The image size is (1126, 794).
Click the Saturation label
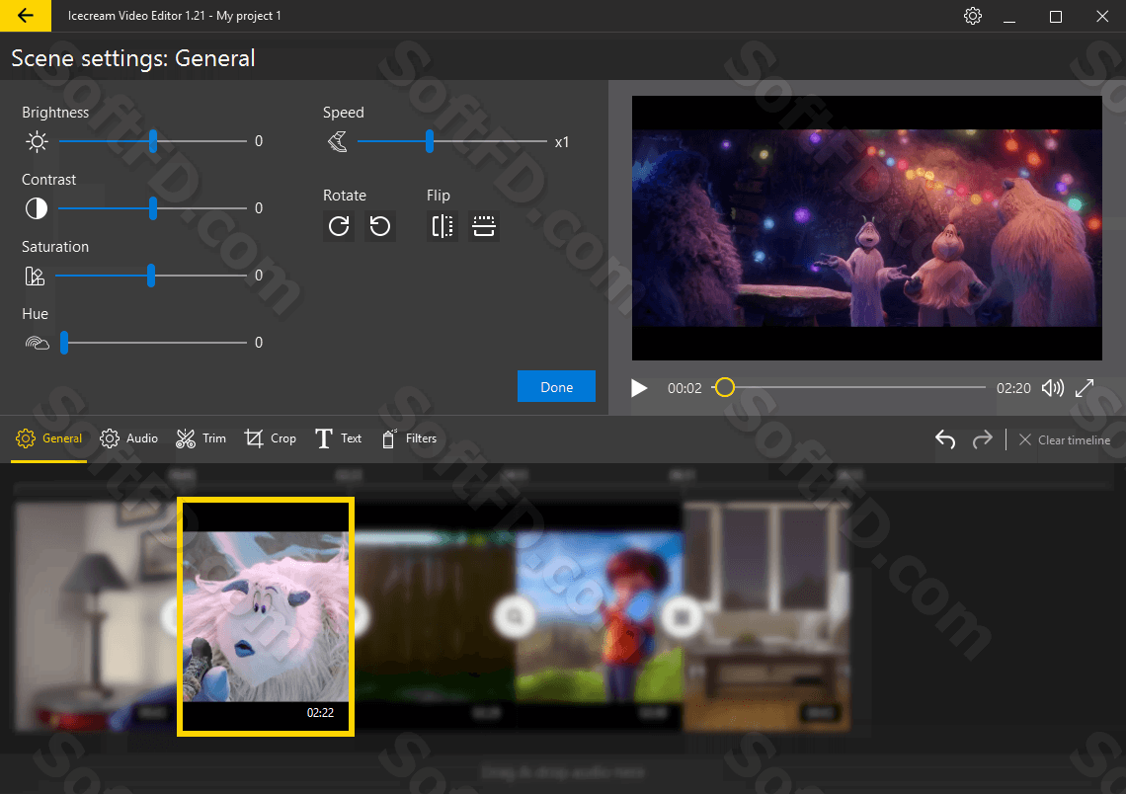(55, 247)
